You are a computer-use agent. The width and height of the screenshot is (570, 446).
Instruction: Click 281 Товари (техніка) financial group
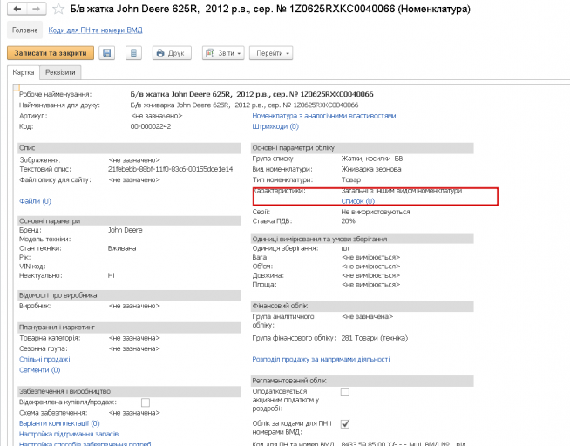coord(375,338)
